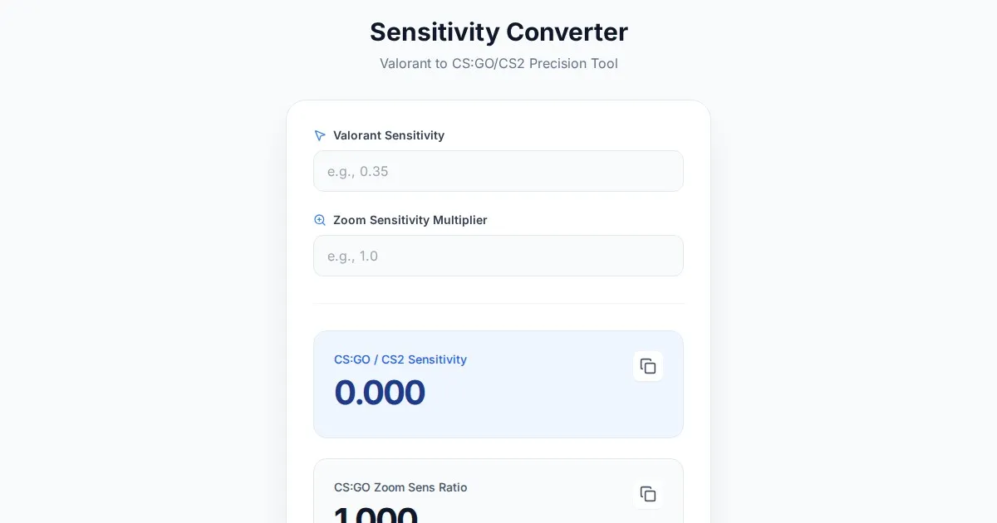Screen dimensions: 997x523
Task: Select the 0.000 sensitivity result value
Action: (x=380, y=393)
